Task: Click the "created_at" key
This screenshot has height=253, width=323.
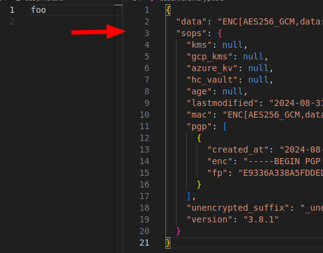Action: click(238, 149)
